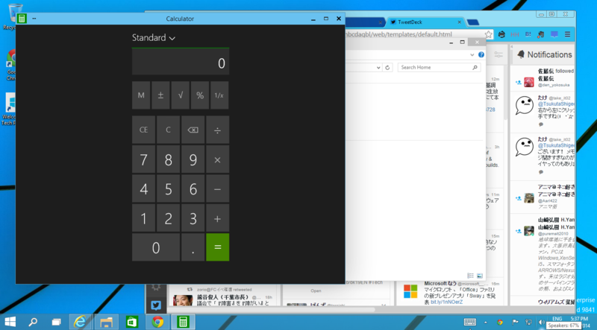Screen dimensions: 597x330
Task: Click the decimal point key
Action: click(193, 247)
